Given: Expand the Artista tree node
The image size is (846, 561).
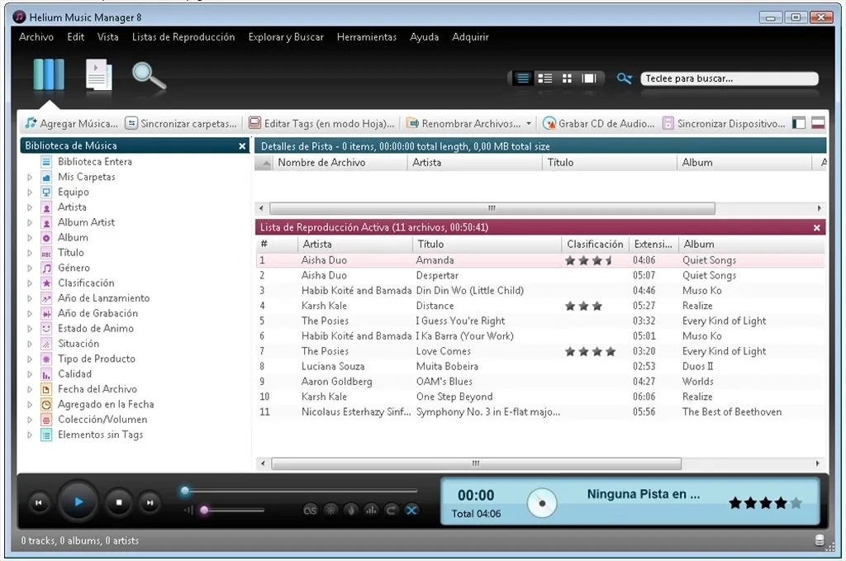Looking at the screenshot, I should [x=30, y=207].
